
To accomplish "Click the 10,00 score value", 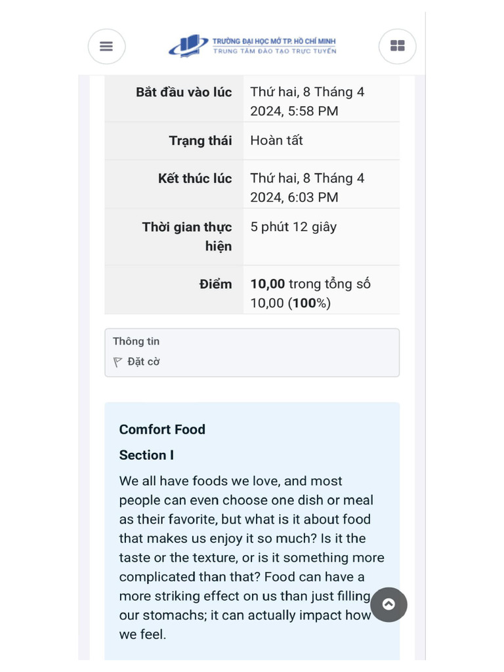I will pos(268,284).
